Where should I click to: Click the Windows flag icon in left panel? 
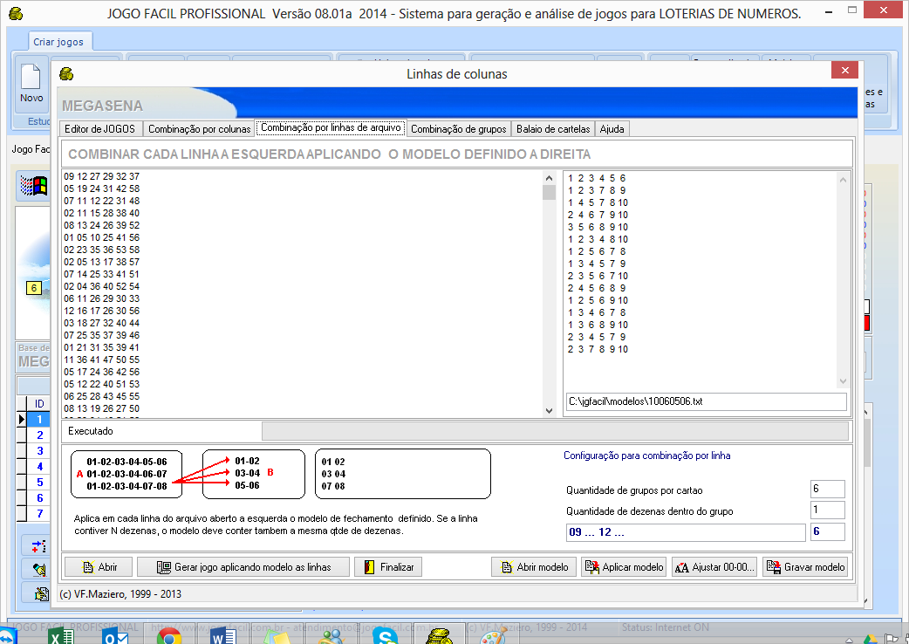click(x=33, y=185)
